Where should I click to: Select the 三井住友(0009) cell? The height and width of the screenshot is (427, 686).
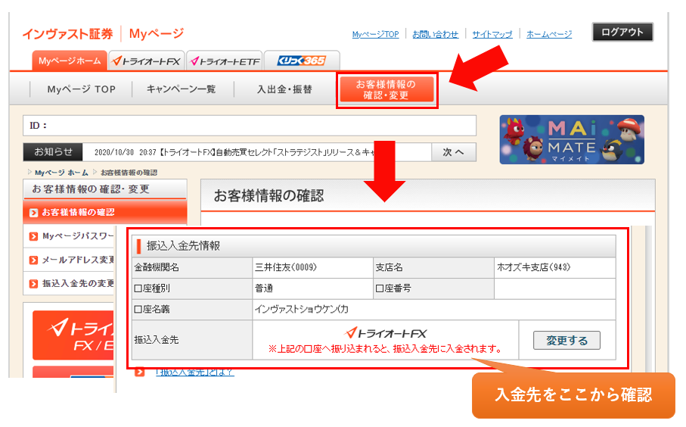point(312,267)
